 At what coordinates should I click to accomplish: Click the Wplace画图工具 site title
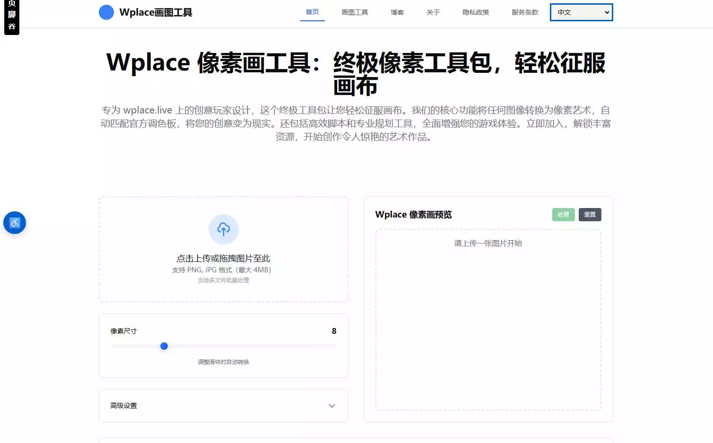pyautogui.click(x=156, y=12)
